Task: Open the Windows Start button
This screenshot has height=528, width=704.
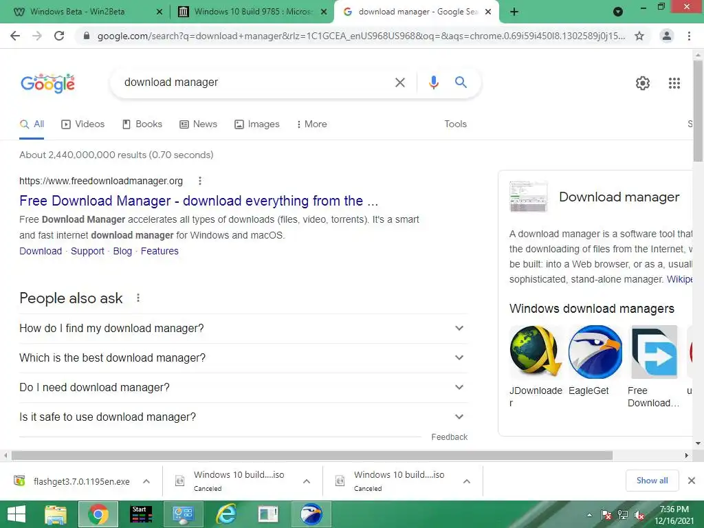Action: click(x=16, y=514)
